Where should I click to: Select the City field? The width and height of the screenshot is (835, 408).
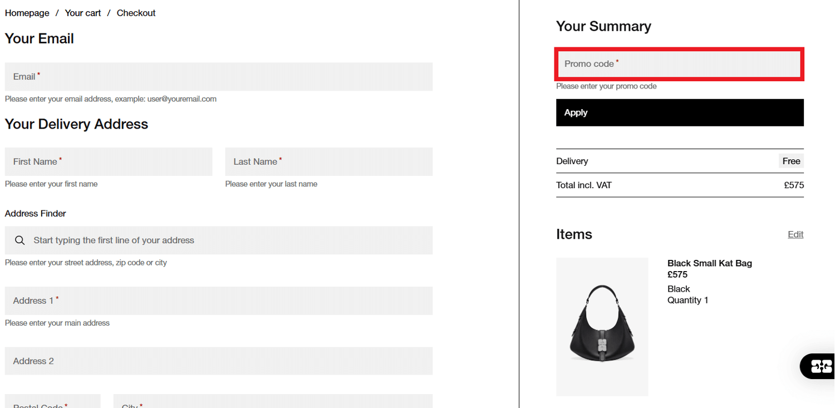pyautogui.click(x=273, y=404)
